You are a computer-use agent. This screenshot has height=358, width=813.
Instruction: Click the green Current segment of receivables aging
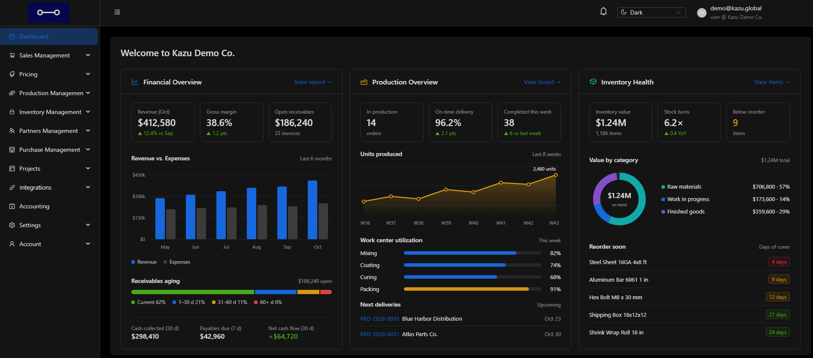pyautogui.click(x=193, y=292)
